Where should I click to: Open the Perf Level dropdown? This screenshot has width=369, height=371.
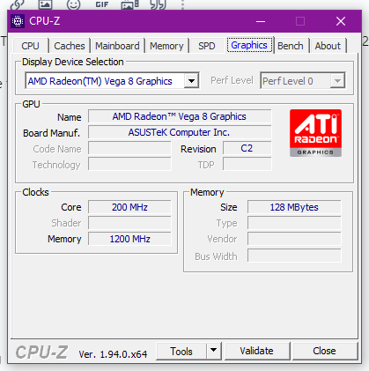tap(303, 81)
